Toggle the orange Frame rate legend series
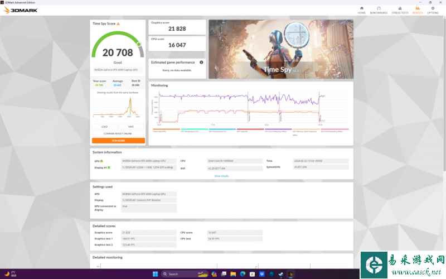This screenshot has width=446, height=279. tap(166, 130)
